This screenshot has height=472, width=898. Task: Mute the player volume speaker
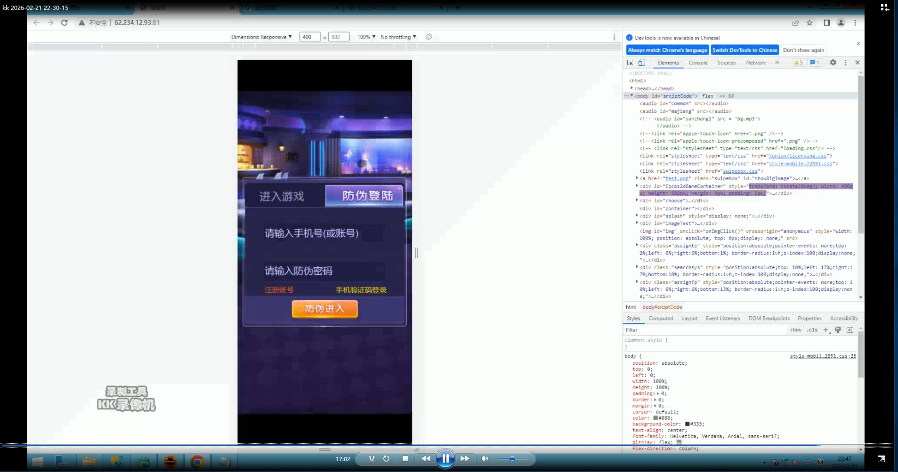click(485, 459)
